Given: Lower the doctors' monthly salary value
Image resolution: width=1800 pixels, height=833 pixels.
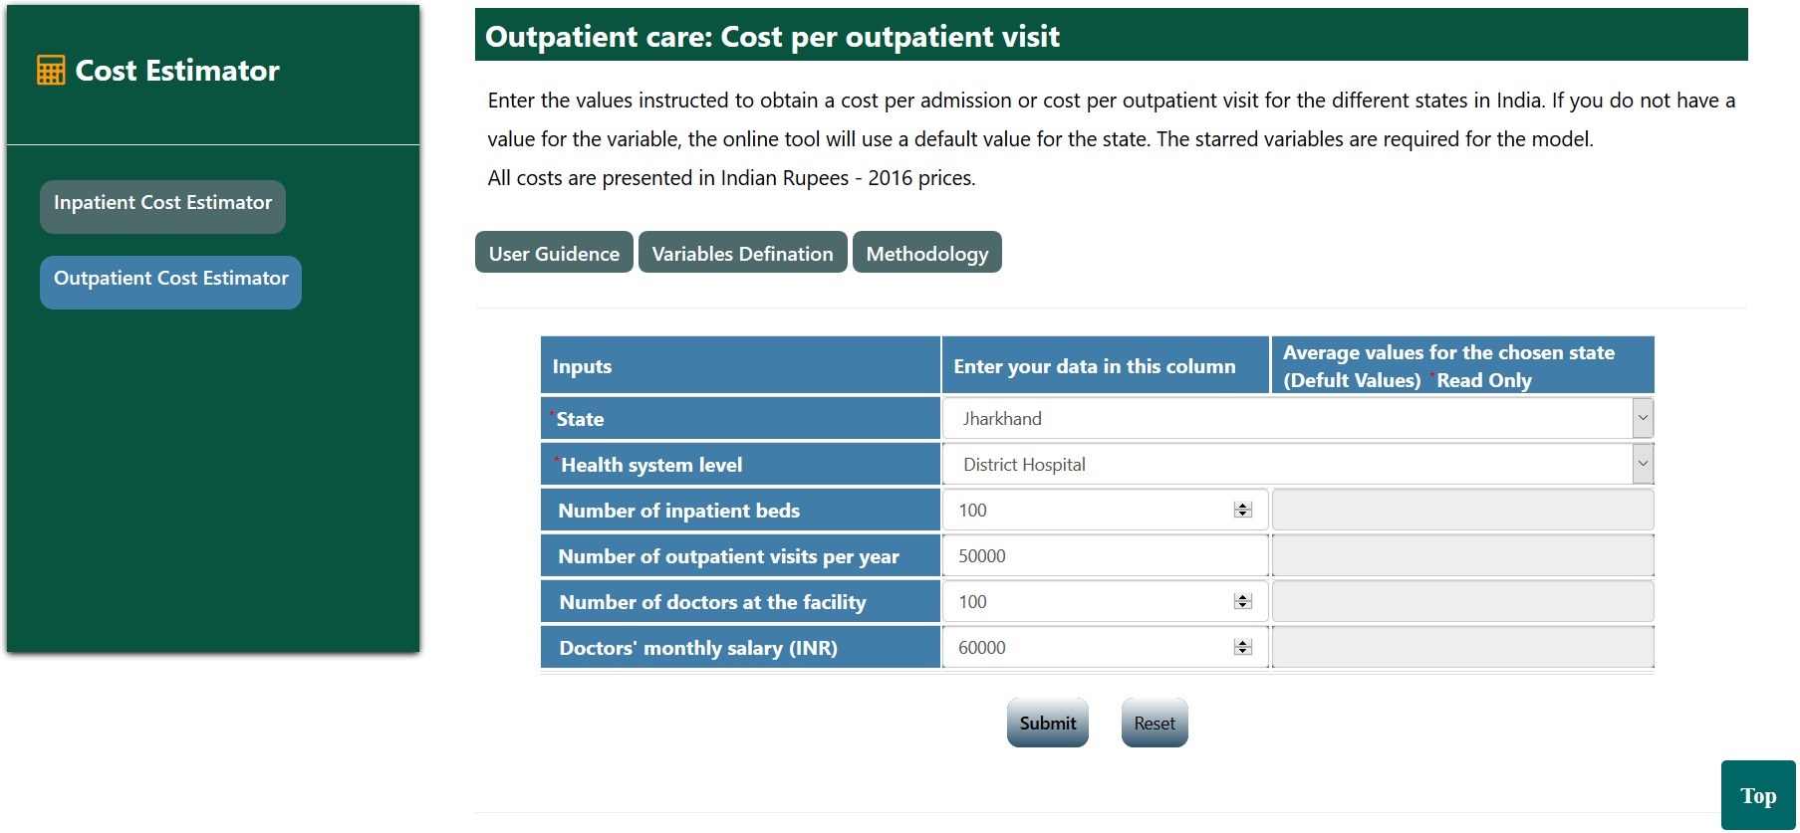Looking at the screenshot, I should coord(1242,652).
